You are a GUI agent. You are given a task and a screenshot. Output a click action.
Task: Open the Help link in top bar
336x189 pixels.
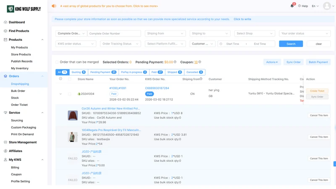point(303,6)
